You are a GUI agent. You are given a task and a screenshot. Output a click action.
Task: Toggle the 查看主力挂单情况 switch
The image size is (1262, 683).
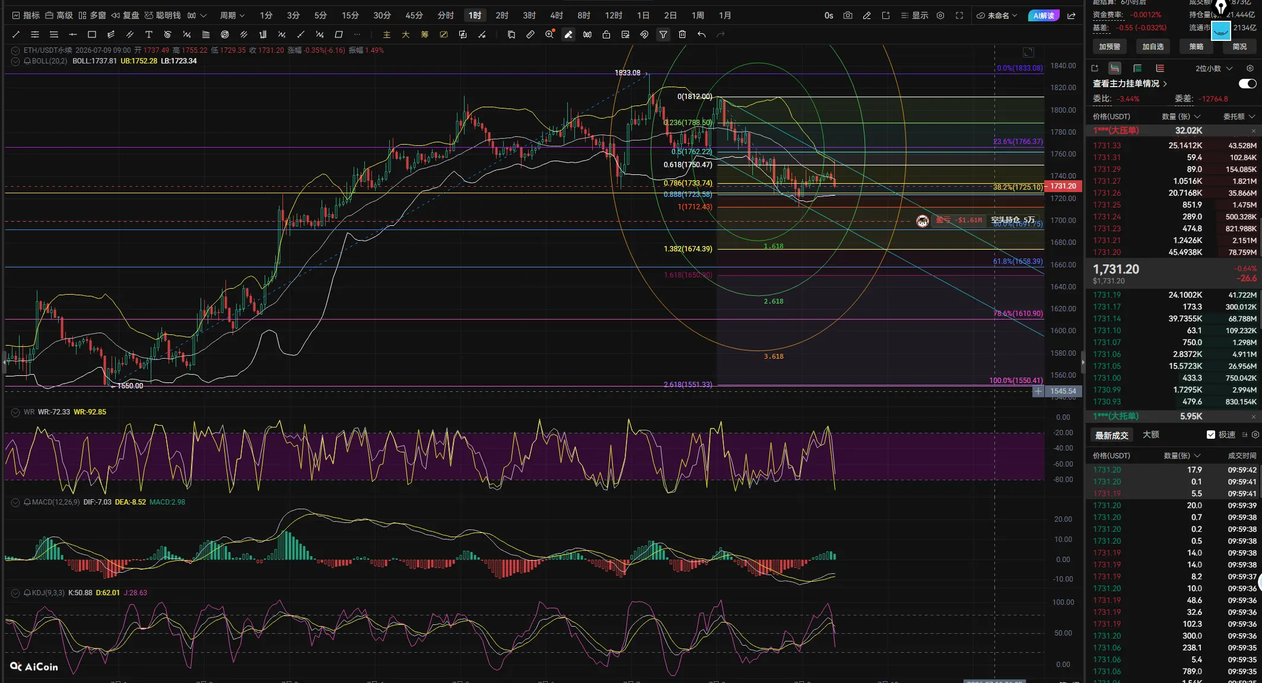pyautogui.click(x=1248, y=84)
